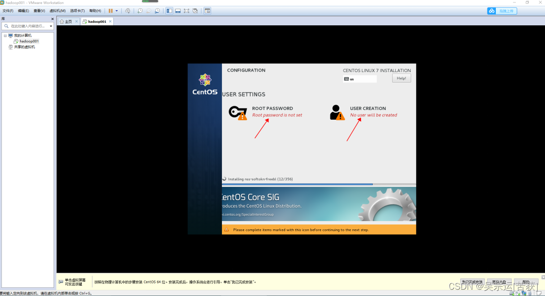Close the yellow install hint bar
Viewport: 545px width, 296px height.
pyautogui.click(x=543, y=277)
